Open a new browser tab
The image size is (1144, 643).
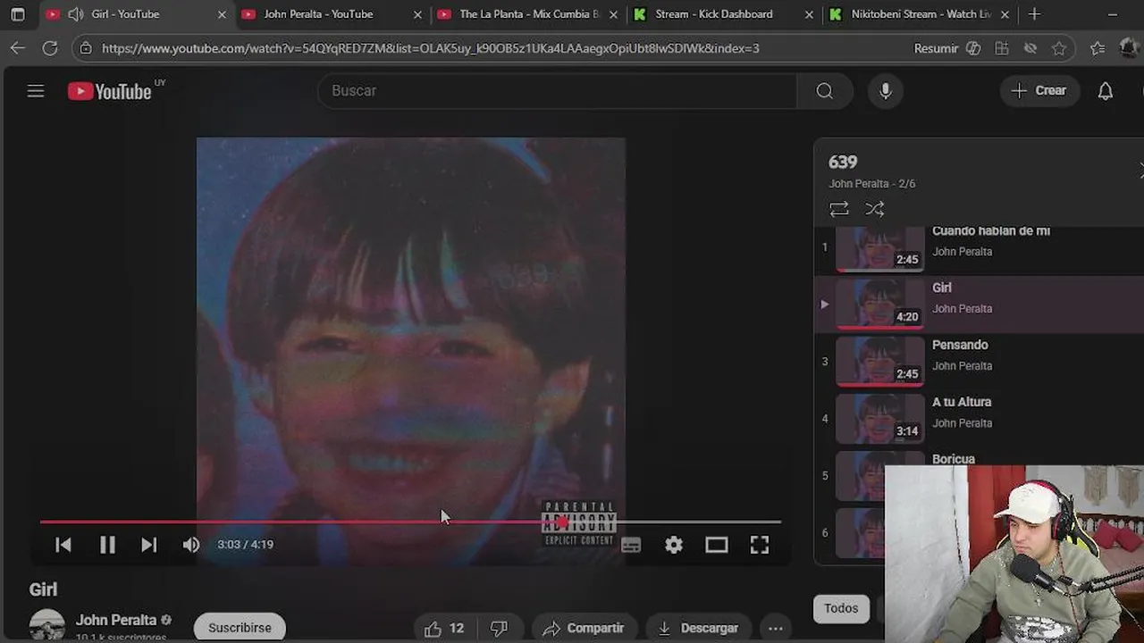(x=1034, y=14)
